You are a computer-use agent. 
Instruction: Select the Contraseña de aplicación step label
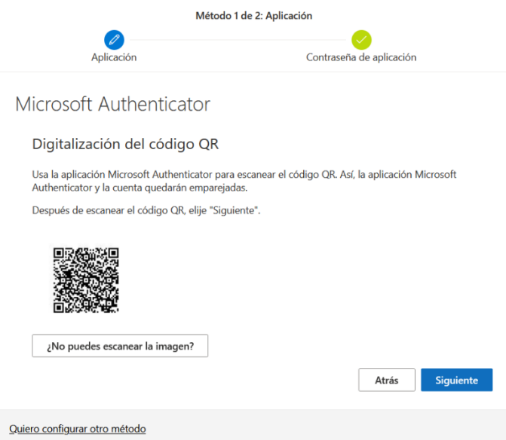[361, 57]
